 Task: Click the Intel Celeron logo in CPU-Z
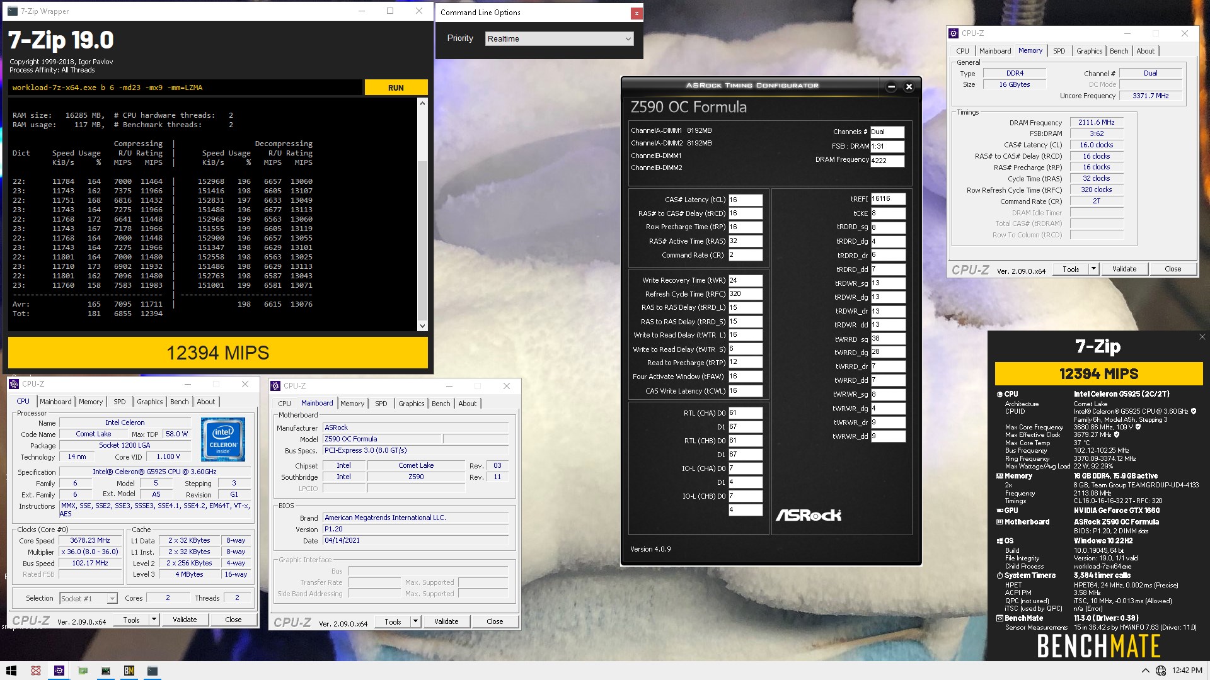223,439
